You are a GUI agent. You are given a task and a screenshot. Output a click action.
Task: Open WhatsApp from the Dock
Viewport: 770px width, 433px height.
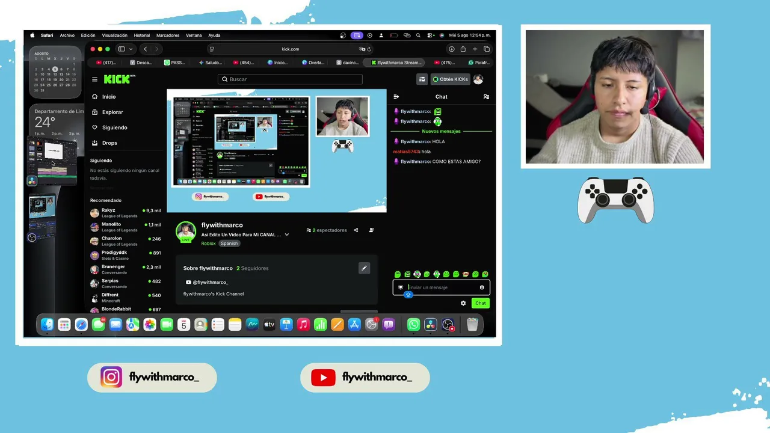[x=413, y=325]
